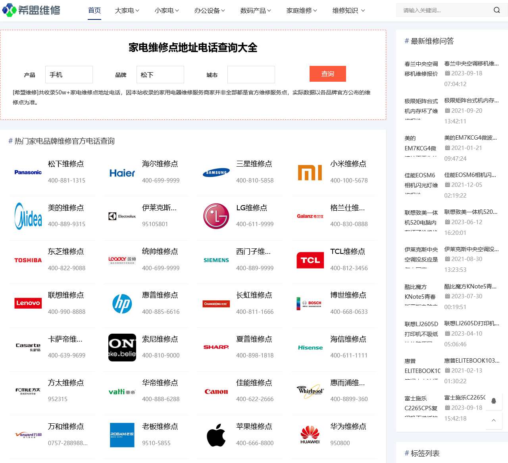Viewport: 508px width, 463px height.
Task: Click the notification bell icon
Action: (494, 401)
